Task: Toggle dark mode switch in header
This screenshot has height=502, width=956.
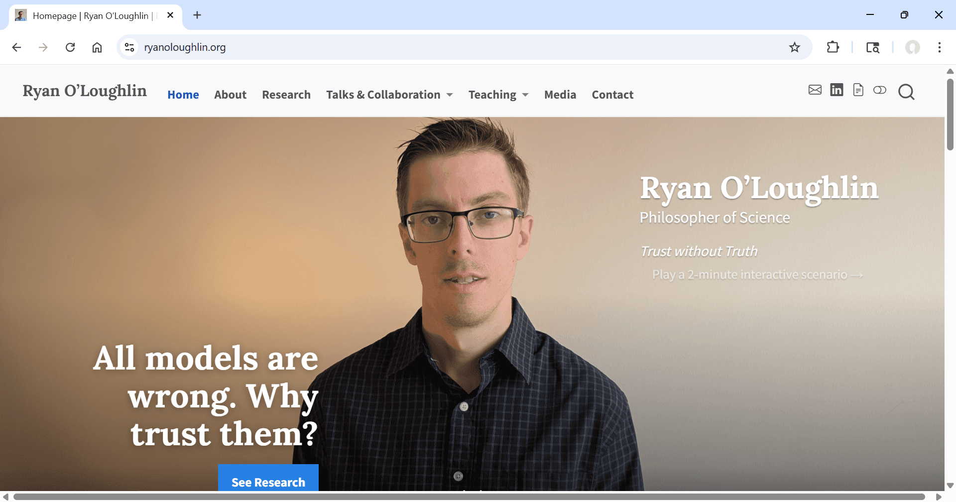Action: 879,90
